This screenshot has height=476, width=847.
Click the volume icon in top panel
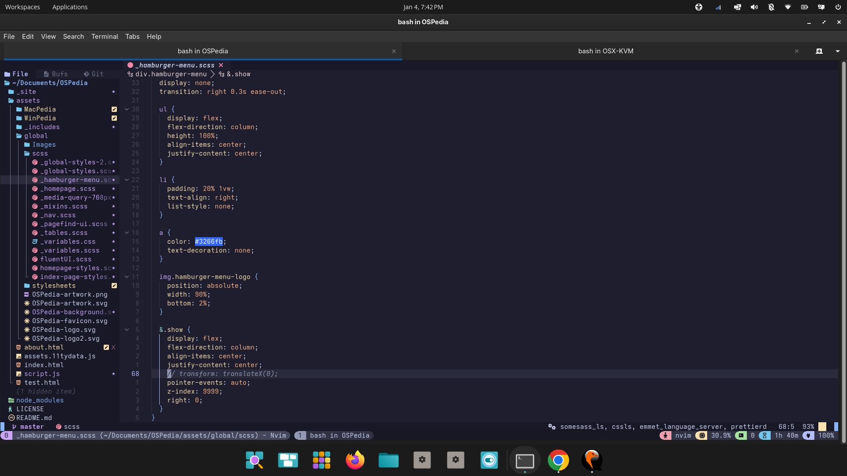tap(754, 7)
